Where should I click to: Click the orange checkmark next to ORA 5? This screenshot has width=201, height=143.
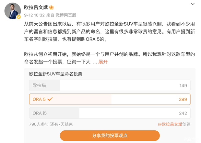[x=50, y=99]
